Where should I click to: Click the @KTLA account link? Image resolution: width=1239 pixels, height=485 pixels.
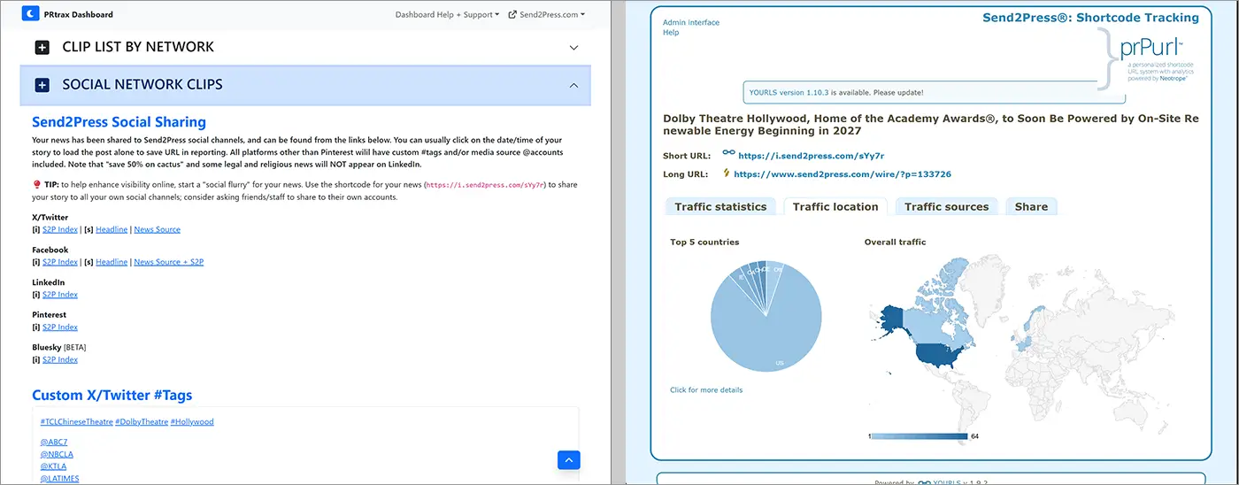53,466
